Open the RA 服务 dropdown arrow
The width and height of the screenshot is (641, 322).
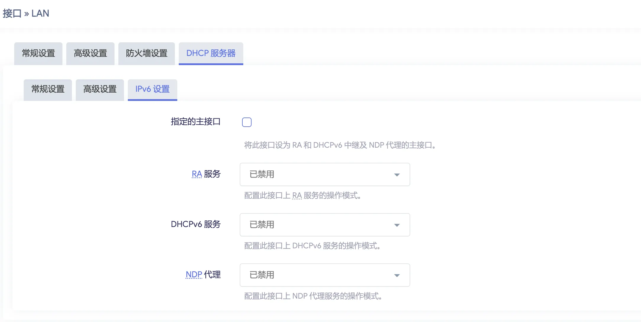coord(397,175)
